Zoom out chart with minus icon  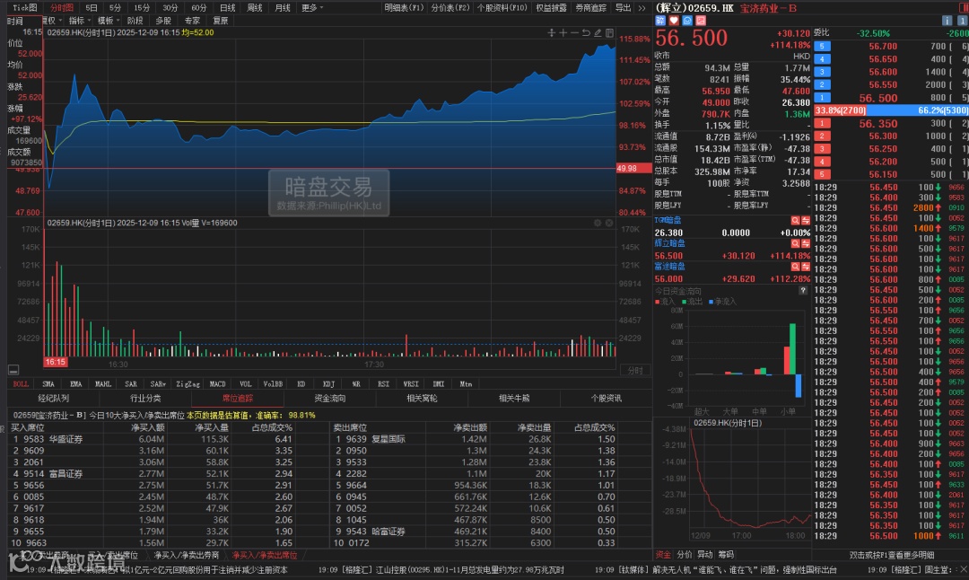[575, 33]
